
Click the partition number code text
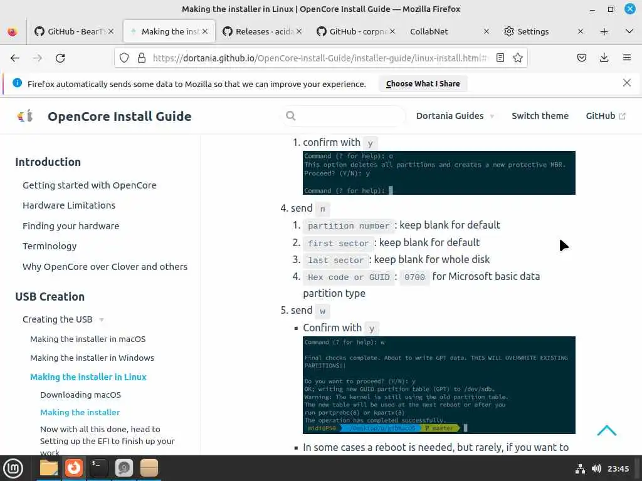point(349,225)
